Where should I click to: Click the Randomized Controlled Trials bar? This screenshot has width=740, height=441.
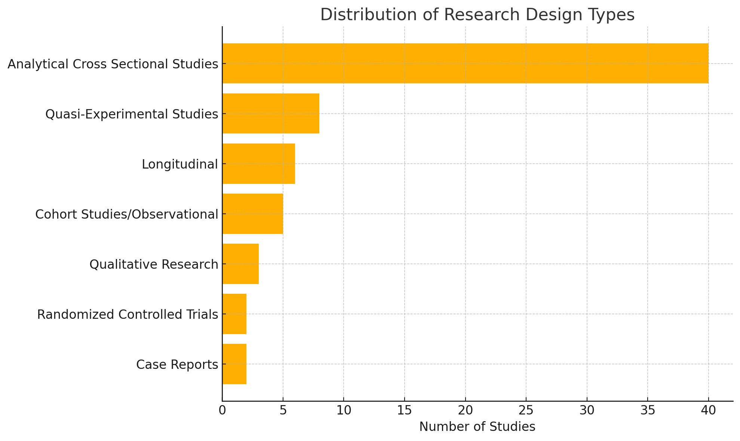point(234,314)
